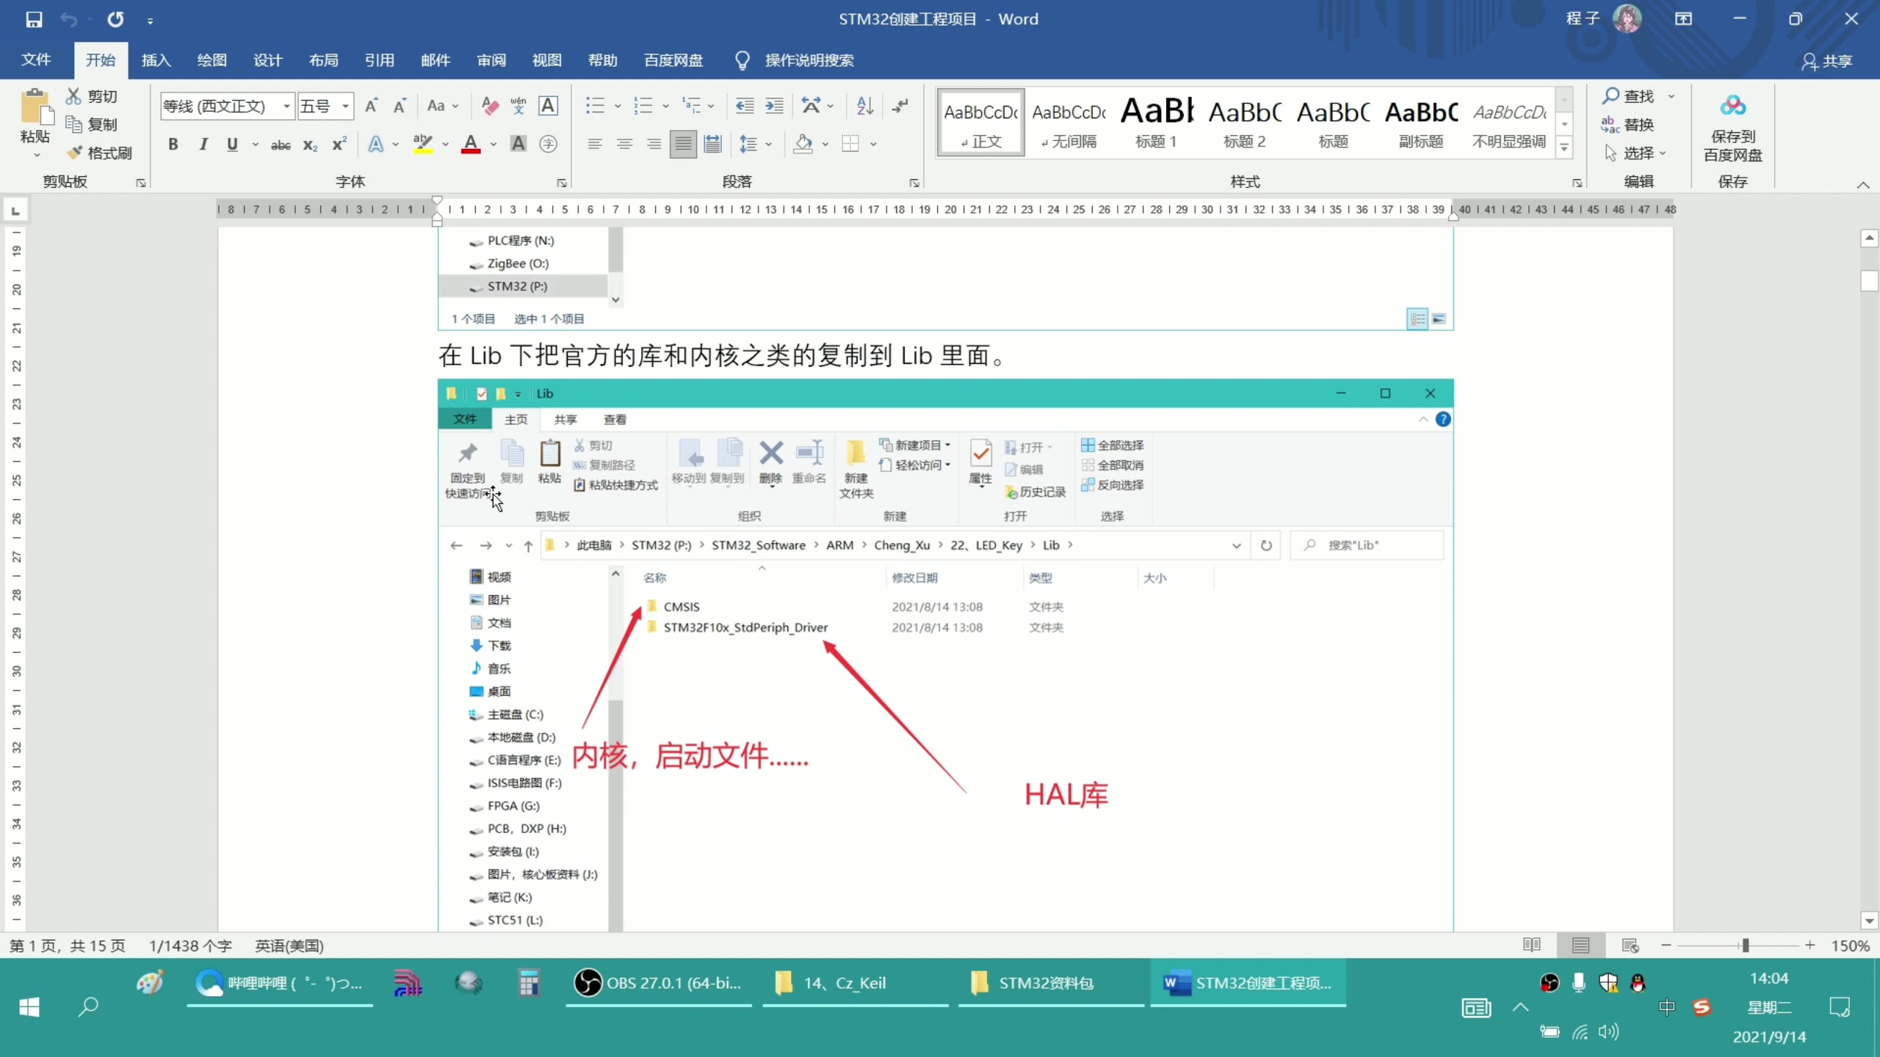The height and width of the screenshot is (1057, 1880).
Task: Toggle italic formatting
Action: (x=203, y=145)
